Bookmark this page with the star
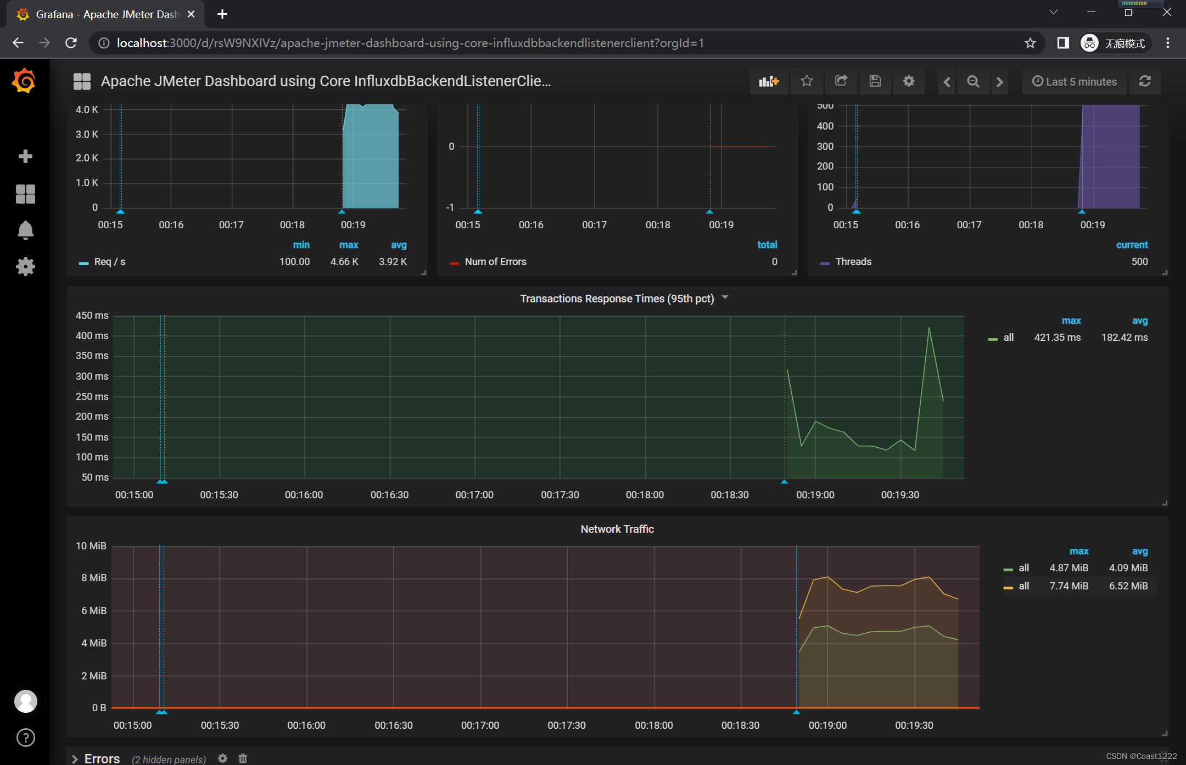 click(1030, 43)
